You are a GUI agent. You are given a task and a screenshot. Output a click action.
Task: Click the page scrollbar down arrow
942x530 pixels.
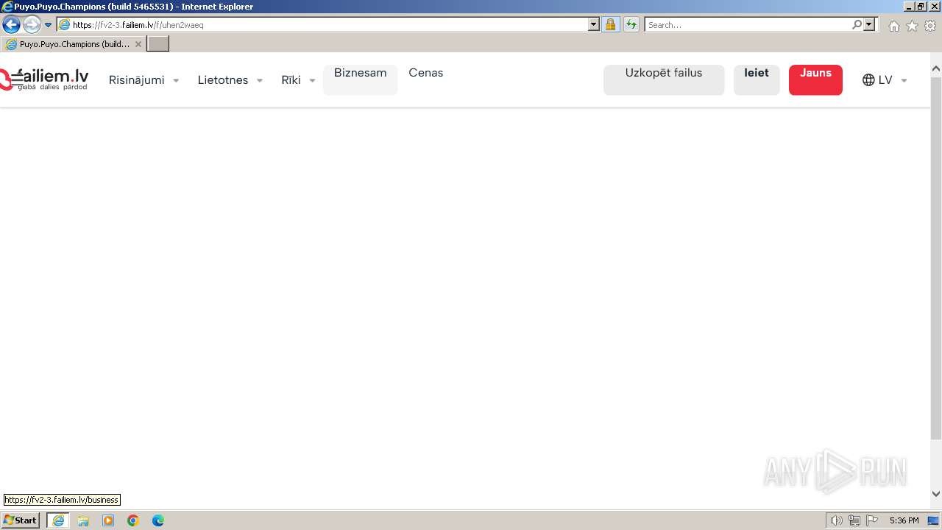coord(936,494)
